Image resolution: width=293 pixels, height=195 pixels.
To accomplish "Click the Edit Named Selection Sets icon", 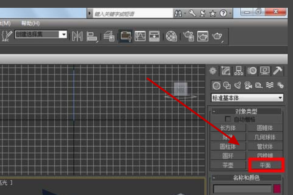I will pos(6,36).
